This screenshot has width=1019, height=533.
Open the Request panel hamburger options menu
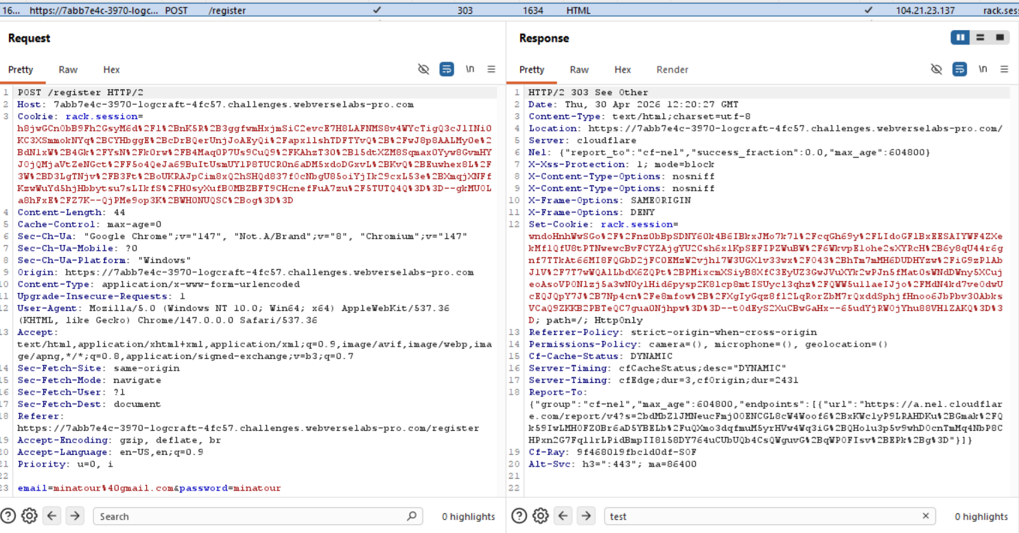[491, 69]
